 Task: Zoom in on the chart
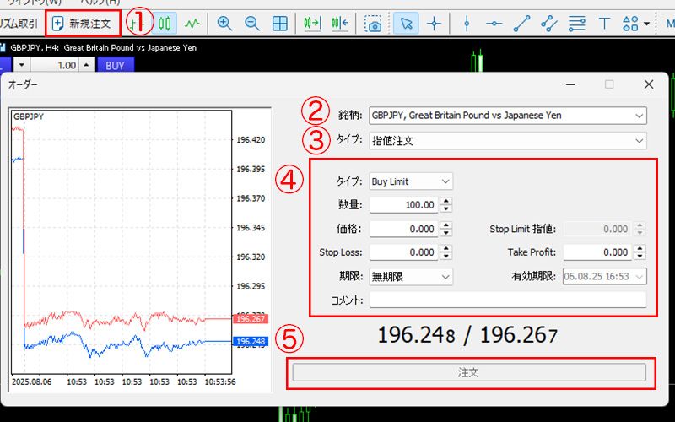pos(224,24)
